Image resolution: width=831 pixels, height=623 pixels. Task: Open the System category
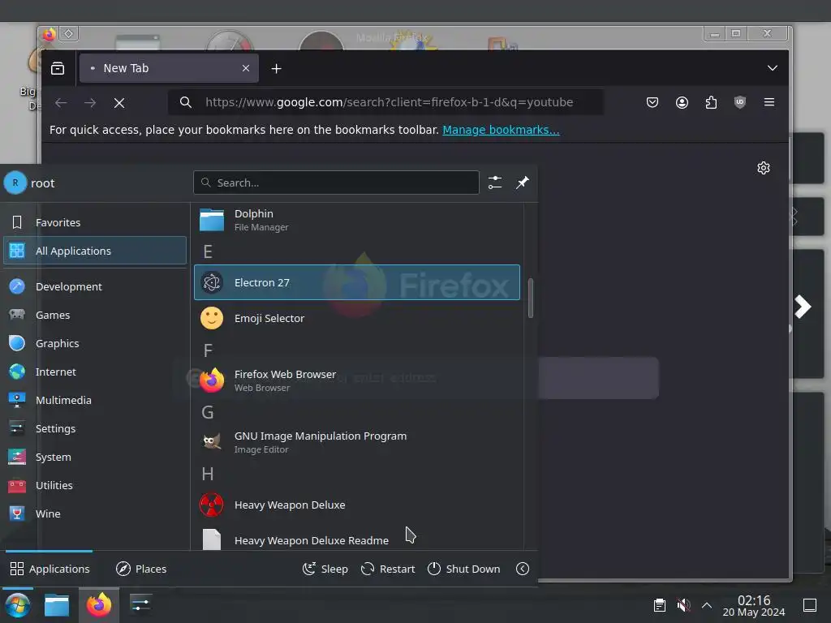[x=95, y=457]
